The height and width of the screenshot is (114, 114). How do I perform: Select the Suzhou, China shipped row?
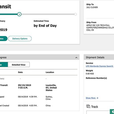coord(39,98)
